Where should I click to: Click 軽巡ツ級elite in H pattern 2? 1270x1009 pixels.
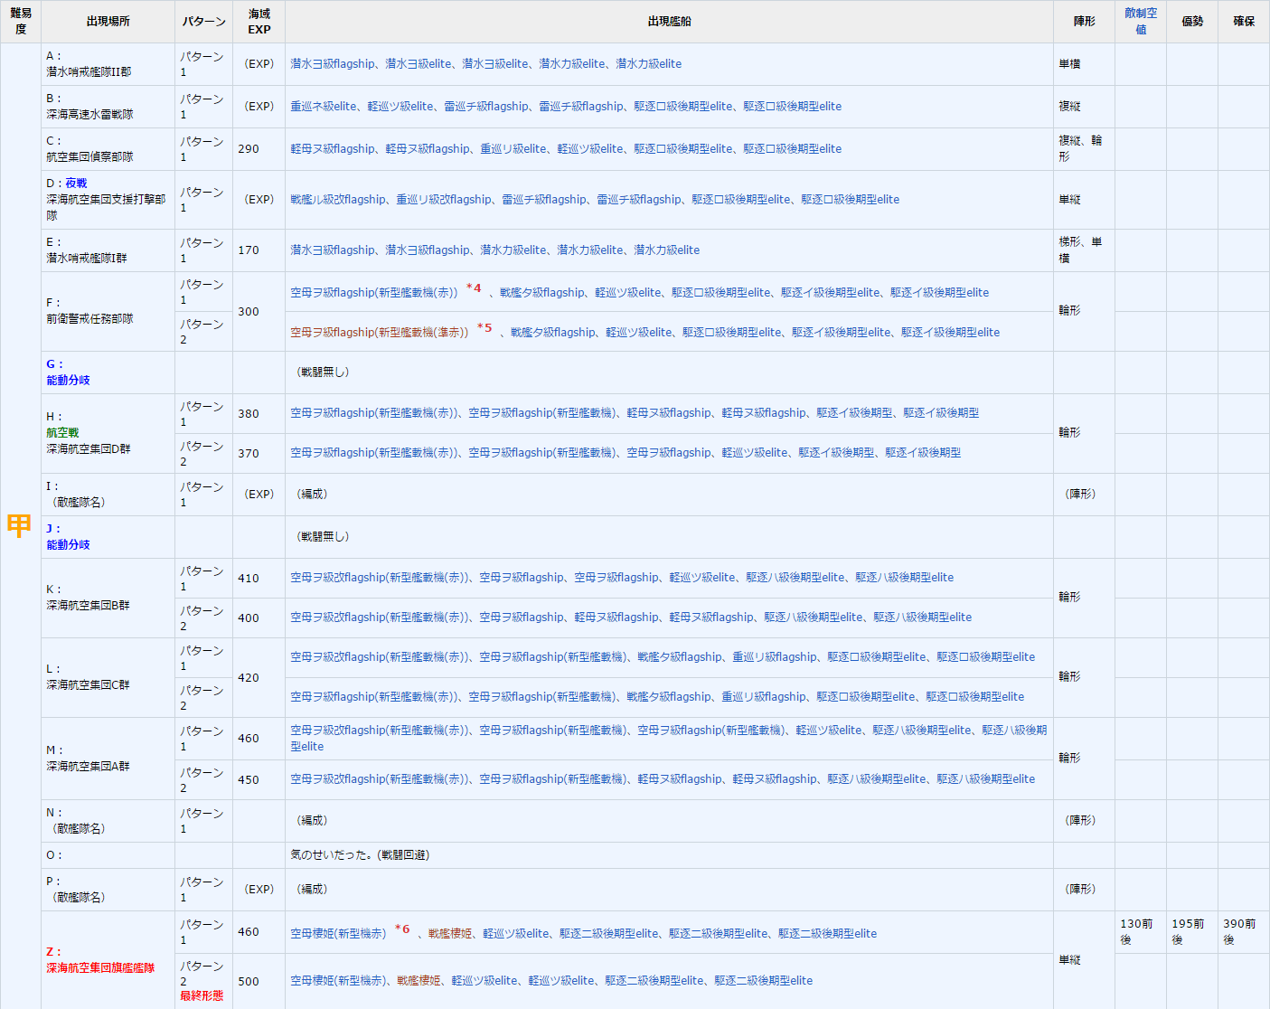755,453
